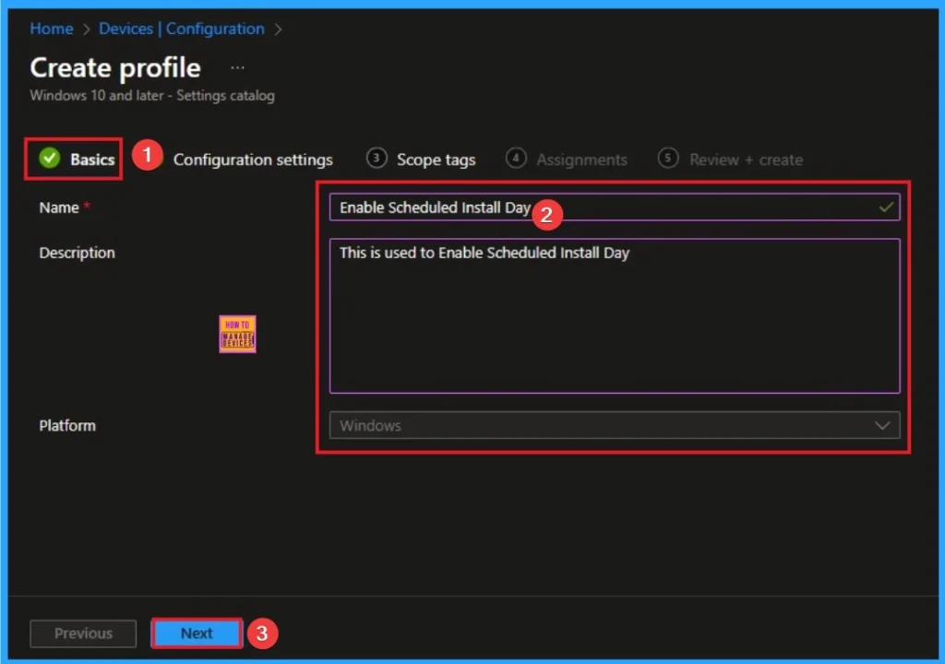
Task: Switch to the Configuration settings tab
Action: coord(253,159)
